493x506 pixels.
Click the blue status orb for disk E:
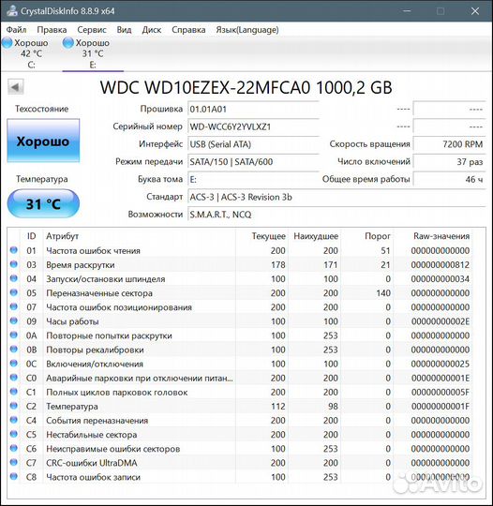coord(68,42)
